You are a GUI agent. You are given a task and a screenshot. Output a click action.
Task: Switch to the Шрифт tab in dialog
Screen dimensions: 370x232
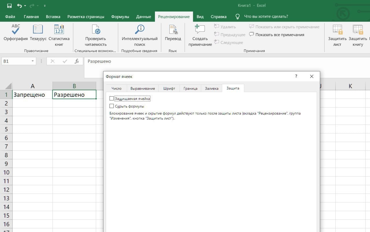pyautogui.click(x=169, y=88)
